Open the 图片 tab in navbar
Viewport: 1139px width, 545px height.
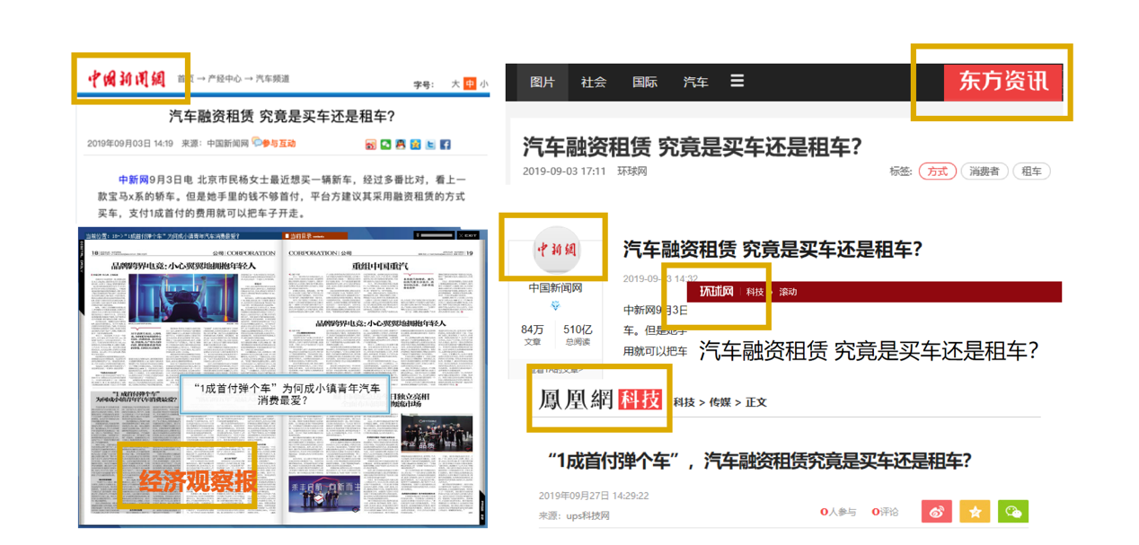coord(543,82)
